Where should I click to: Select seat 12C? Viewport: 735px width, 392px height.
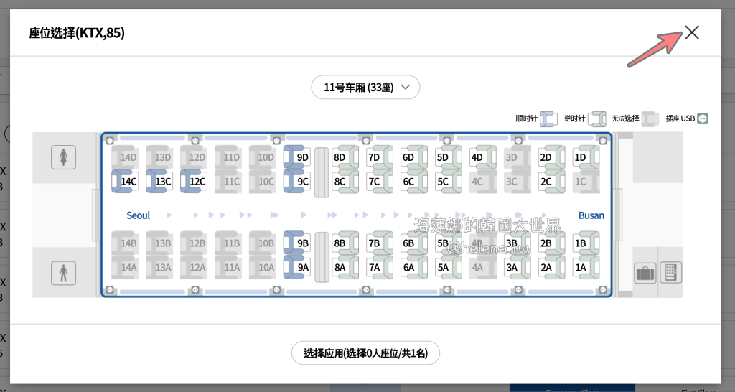(194, 182)
